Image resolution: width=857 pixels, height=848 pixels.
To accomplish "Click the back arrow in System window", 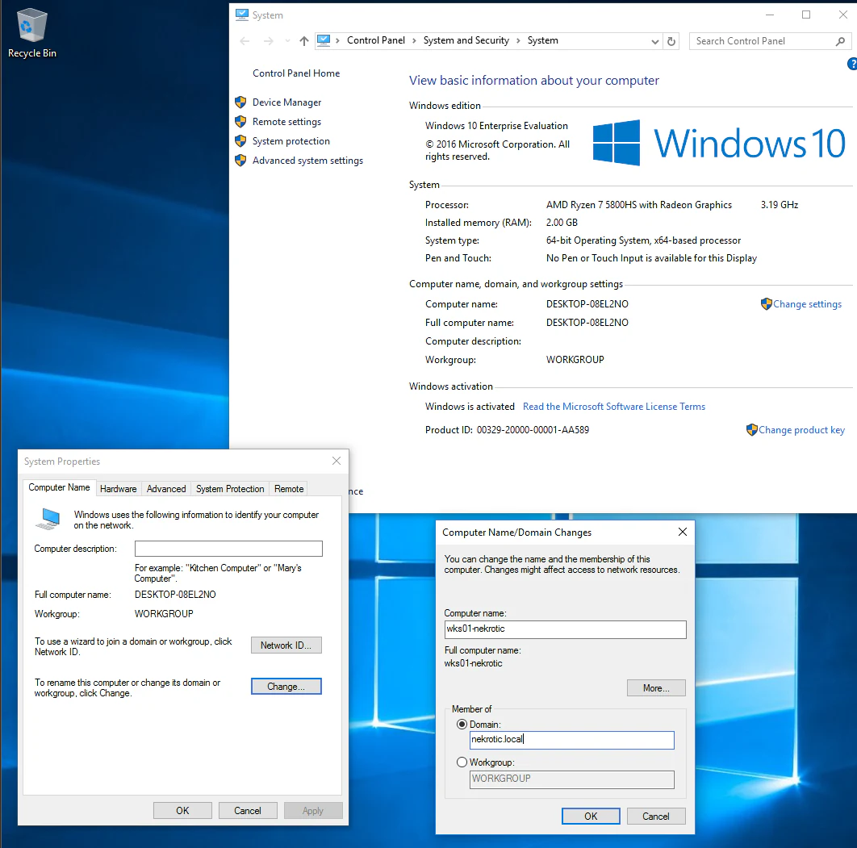I will pos(245,41).
